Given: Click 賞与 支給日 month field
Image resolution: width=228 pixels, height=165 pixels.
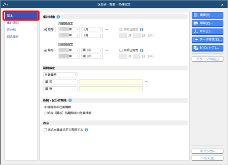Looking at the screenshot, I should (x=123, y=56).
